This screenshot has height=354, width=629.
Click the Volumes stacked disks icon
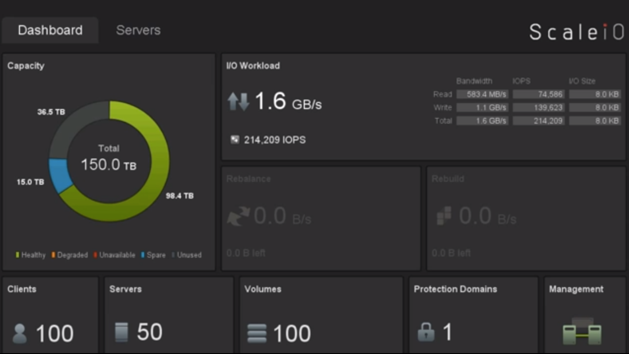(257, 333)
